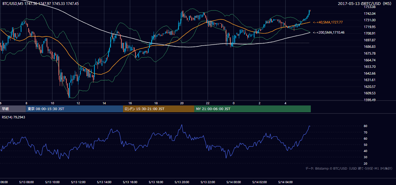Click the 5/14 04:00 time label
The width and height of the screenshot is (396, 185).
click(x=285, y=182)
